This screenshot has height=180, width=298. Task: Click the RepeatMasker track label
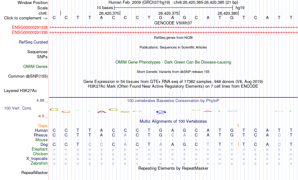pos(35,172)
